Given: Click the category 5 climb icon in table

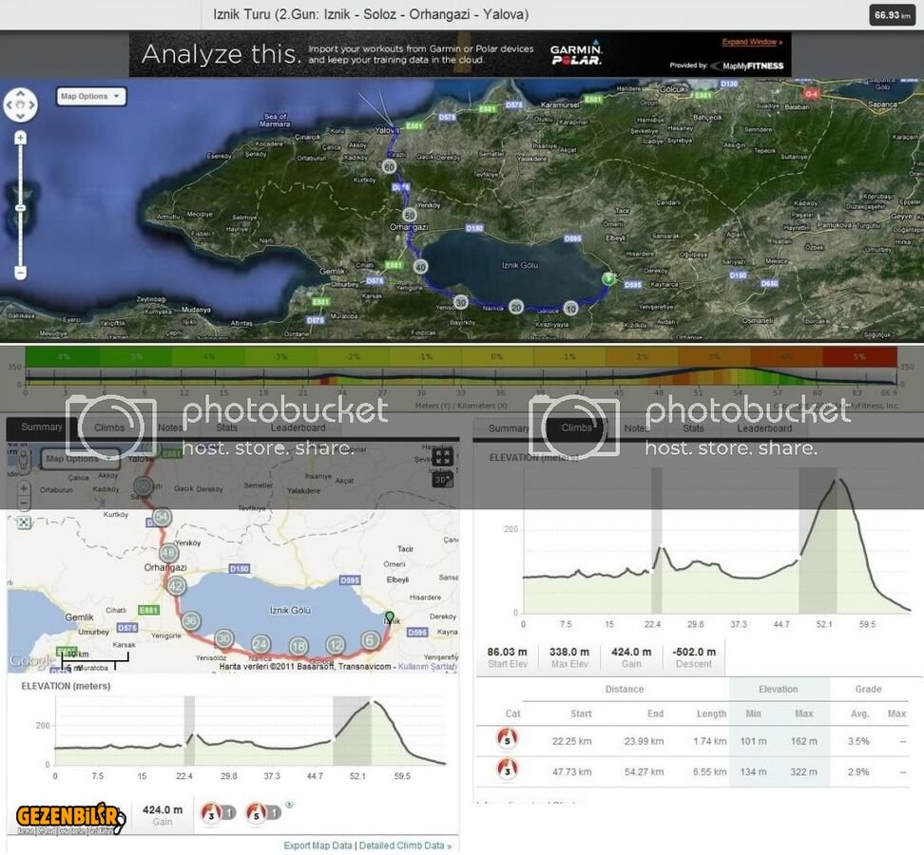Looking at the screenshot, I should (508, 740).
